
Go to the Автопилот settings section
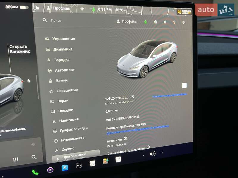(65, 70)
